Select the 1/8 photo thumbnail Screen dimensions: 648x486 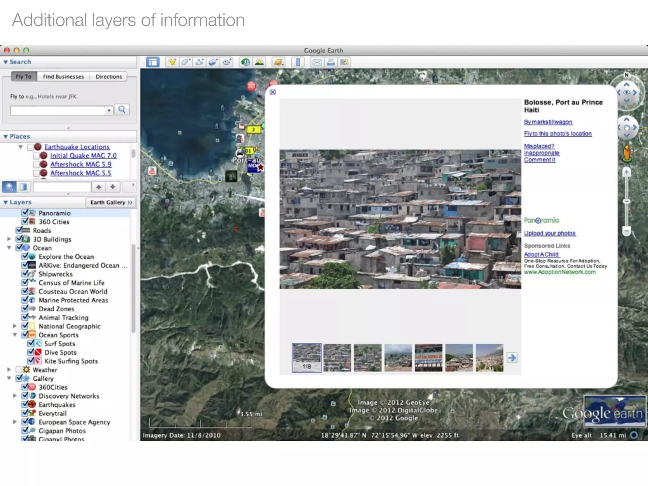(307, 358)
